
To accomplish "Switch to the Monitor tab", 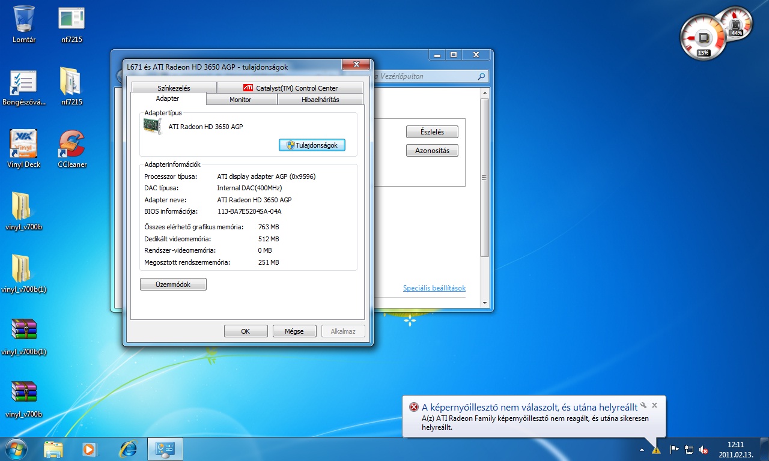I will click(x=240, y=100).
